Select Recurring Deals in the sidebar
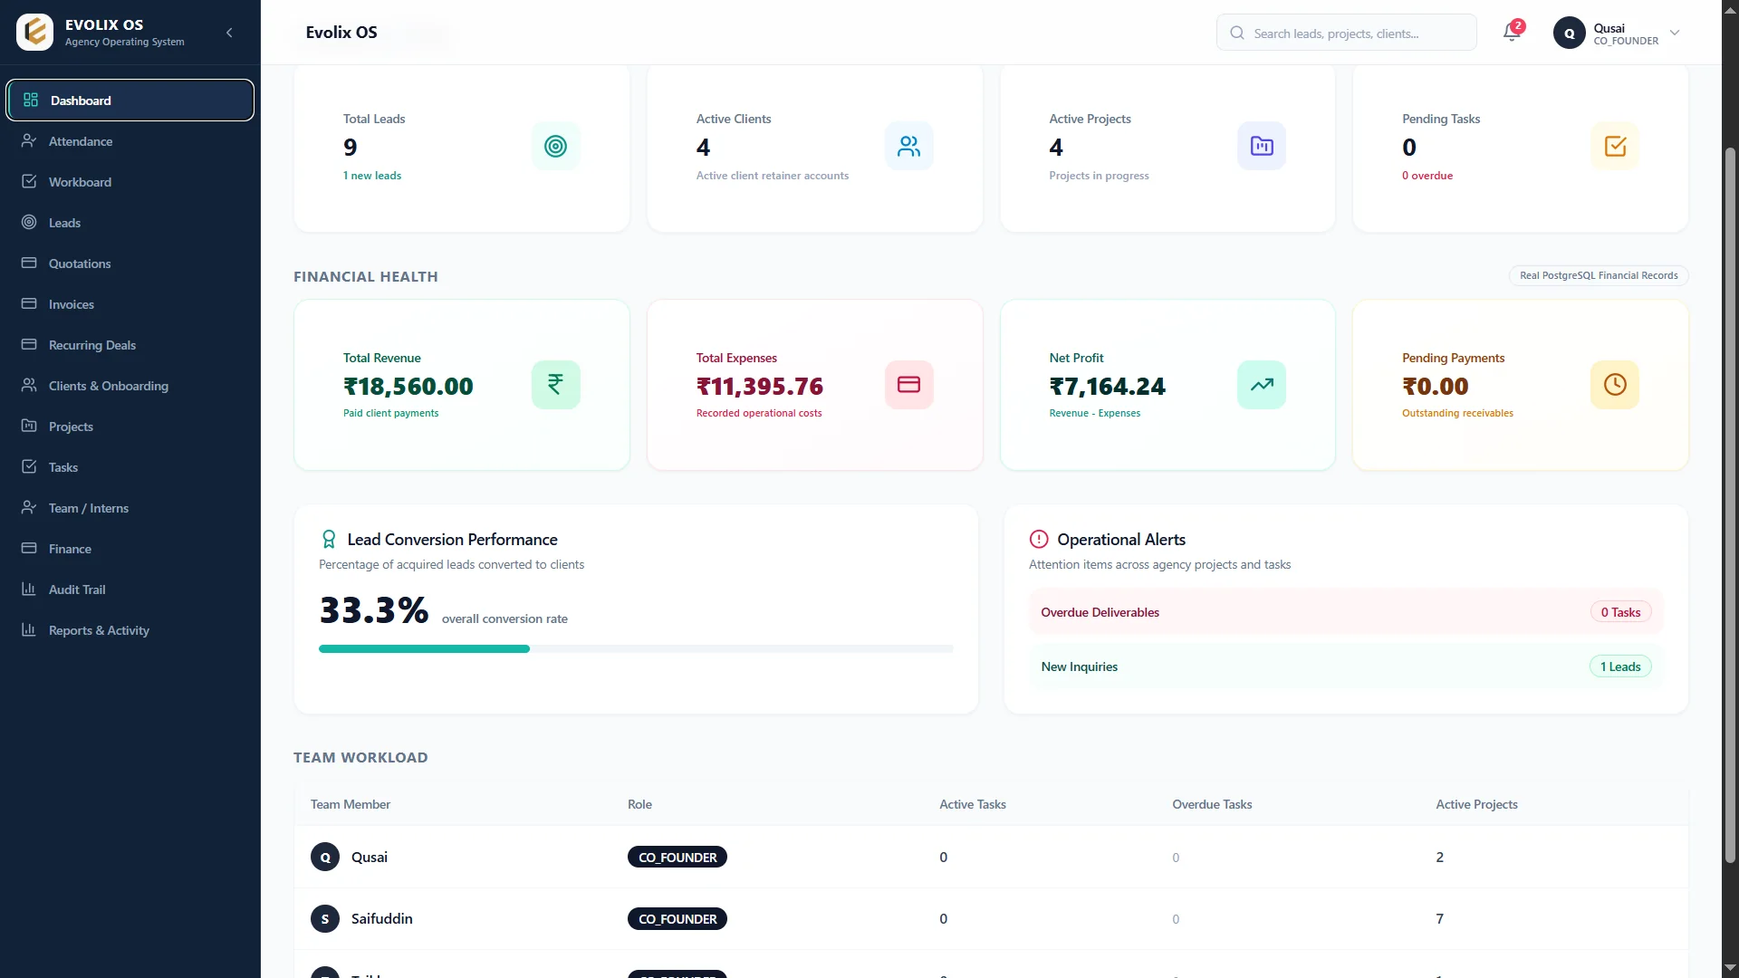The width and height of the screenshot is (1739, 978). (x=130, y=345)
